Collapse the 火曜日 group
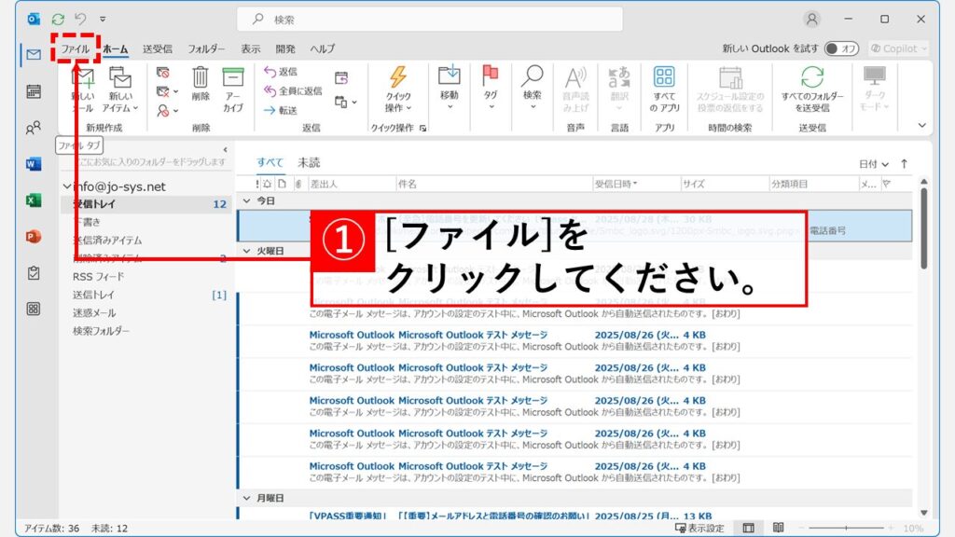Viewport: 955px width, 537px height. [246, 250]
